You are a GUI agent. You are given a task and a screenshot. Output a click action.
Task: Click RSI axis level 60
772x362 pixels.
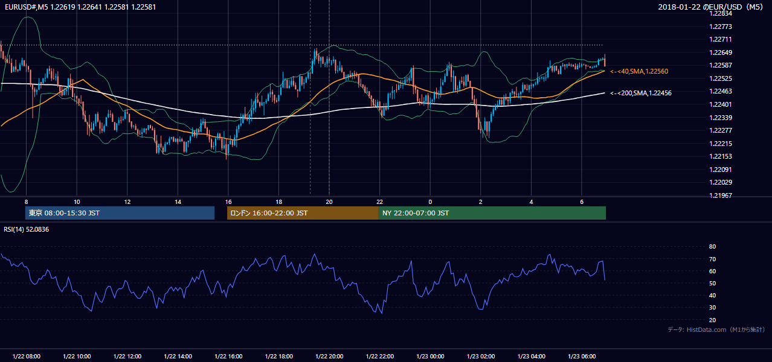[x=712, y=271]
